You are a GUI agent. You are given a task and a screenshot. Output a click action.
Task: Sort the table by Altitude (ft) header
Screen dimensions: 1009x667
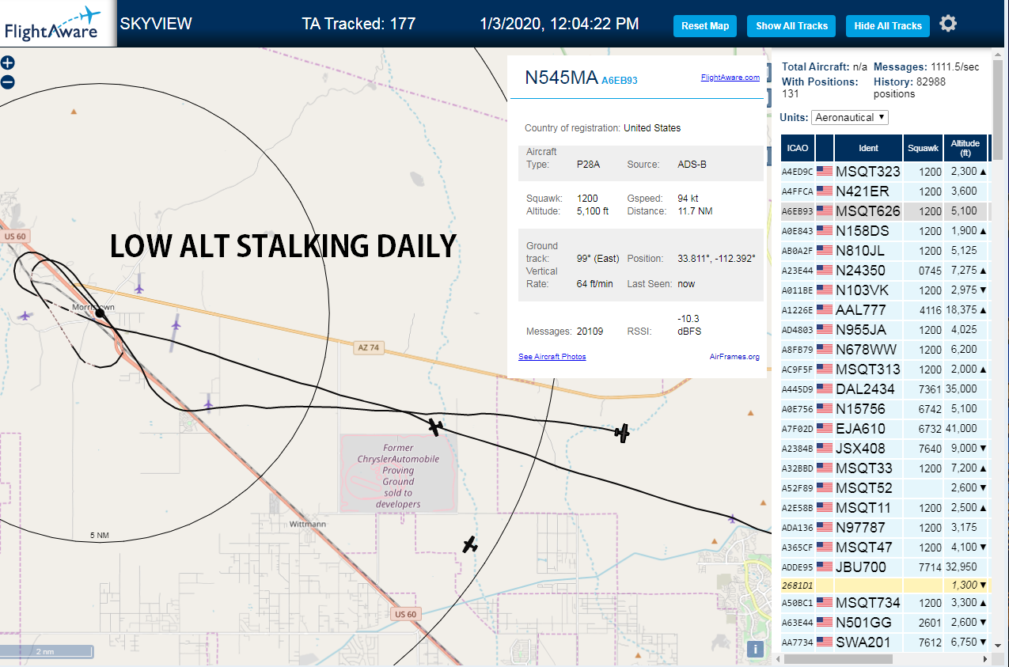click(x=965, y=148)
